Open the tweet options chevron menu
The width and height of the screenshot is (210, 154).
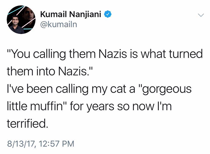[x=201, y=15]
